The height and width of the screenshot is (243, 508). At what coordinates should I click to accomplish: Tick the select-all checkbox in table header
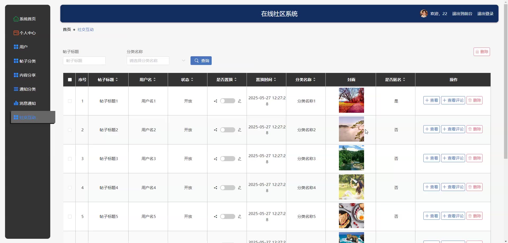click(x=70, y=80)
